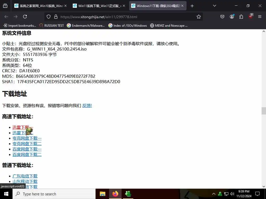Image resolution: width=266 pixels, height=199 pixels.
Task: Open the Windows Start menu
Action: click(x=6, y=194)
